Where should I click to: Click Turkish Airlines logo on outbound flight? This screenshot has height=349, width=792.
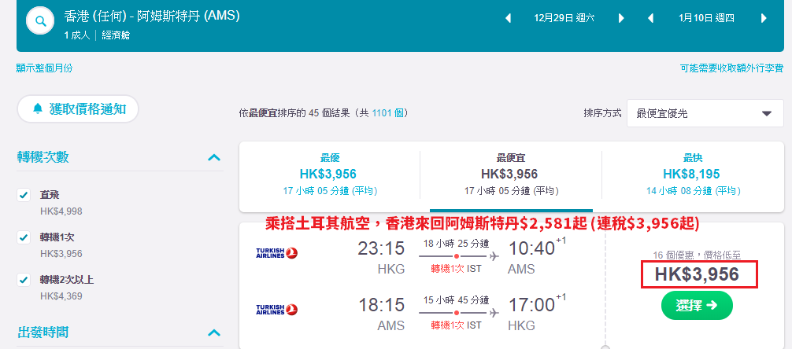click(277, 253)
